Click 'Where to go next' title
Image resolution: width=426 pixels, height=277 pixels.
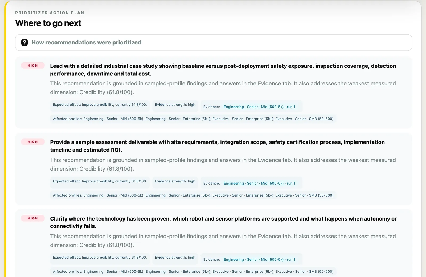click(48, 23)
